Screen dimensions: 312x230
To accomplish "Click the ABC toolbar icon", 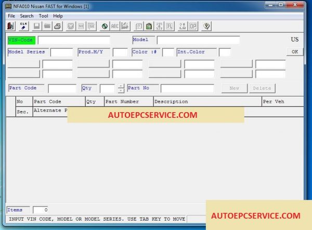I will [x=114, y=26].
